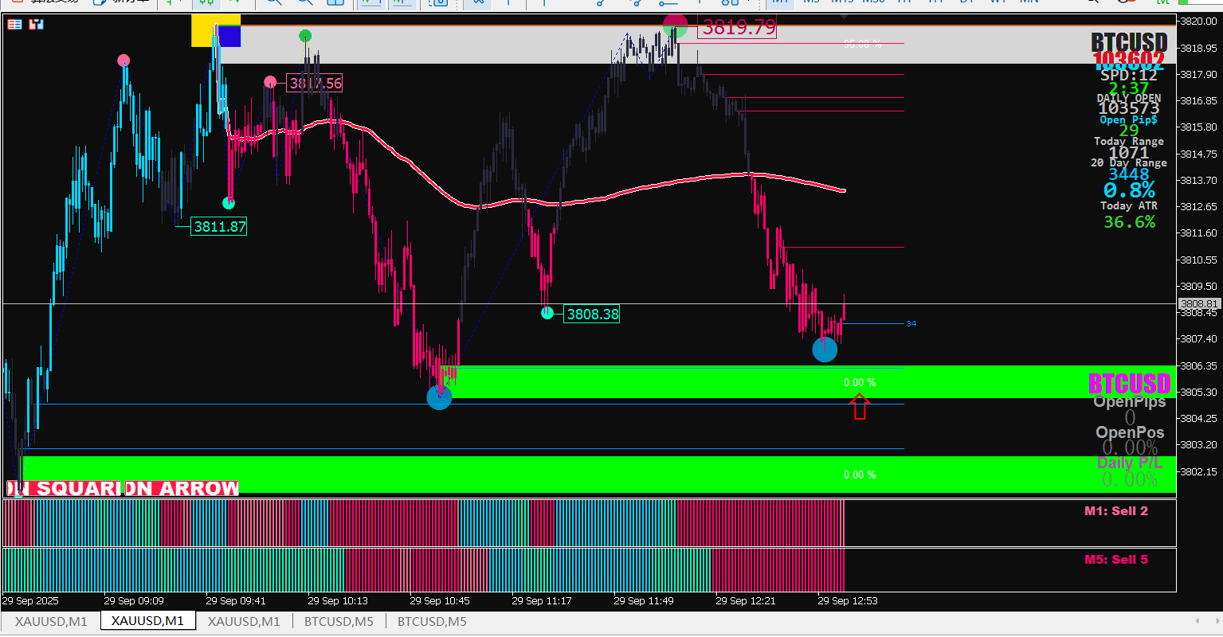Click the DAILY OPEN label
This screenshot has width=1223, height=637.
point(1129,98)
